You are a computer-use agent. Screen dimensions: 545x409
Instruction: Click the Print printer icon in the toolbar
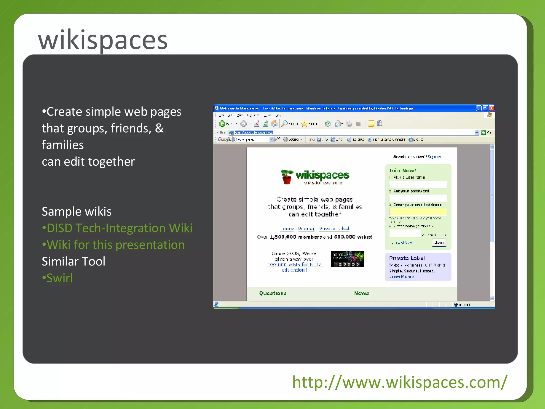349,124
